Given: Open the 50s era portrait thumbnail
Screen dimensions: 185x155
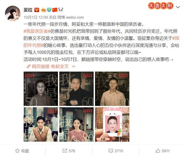Looking at the screenshot, I should pos(41,89).
